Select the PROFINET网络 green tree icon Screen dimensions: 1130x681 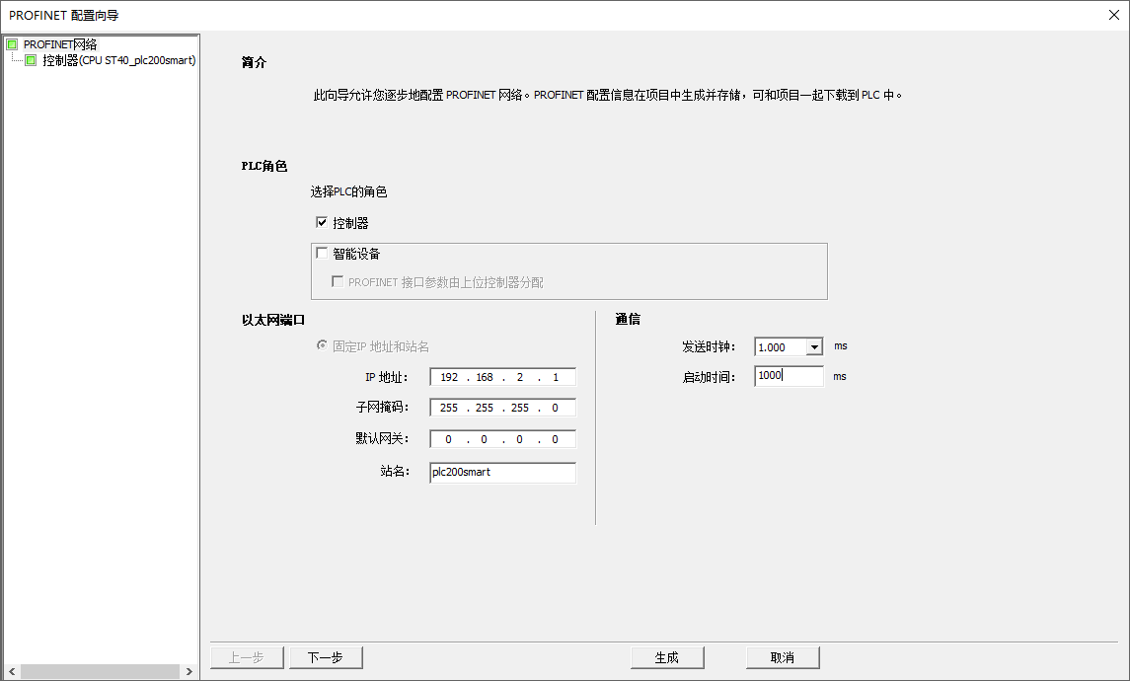[12, 44]
